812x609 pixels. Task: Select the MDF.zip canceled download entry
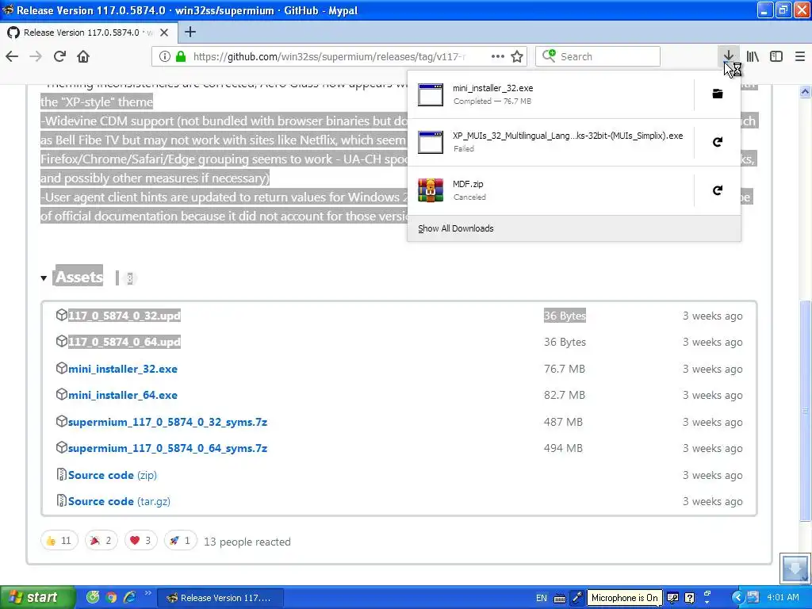pyautogui.click(x=550, y=190)
